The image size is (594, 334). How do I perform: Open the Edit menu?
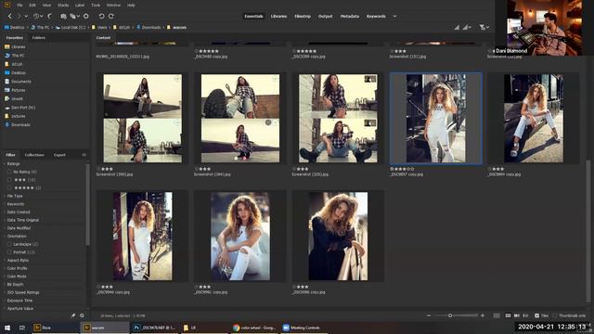[x=32, y=6]
